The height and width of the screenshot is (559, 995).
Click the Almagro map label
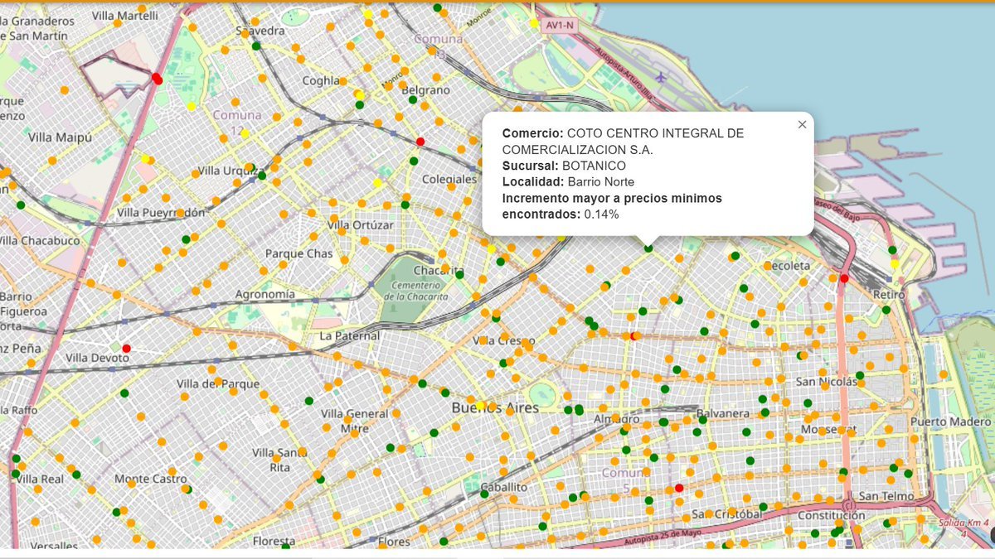[617, 419]
